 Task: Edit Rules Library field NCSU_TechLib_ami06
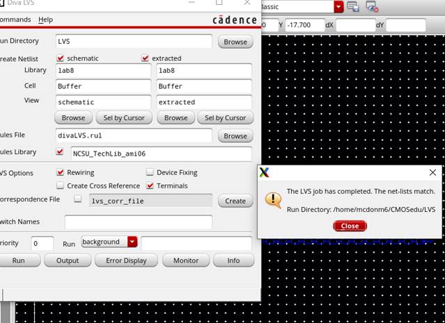[161, 154]
